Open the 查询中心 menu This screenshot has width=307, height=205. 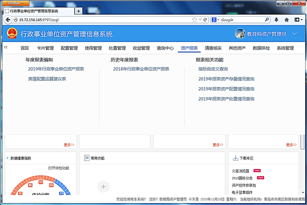point(165,48)
